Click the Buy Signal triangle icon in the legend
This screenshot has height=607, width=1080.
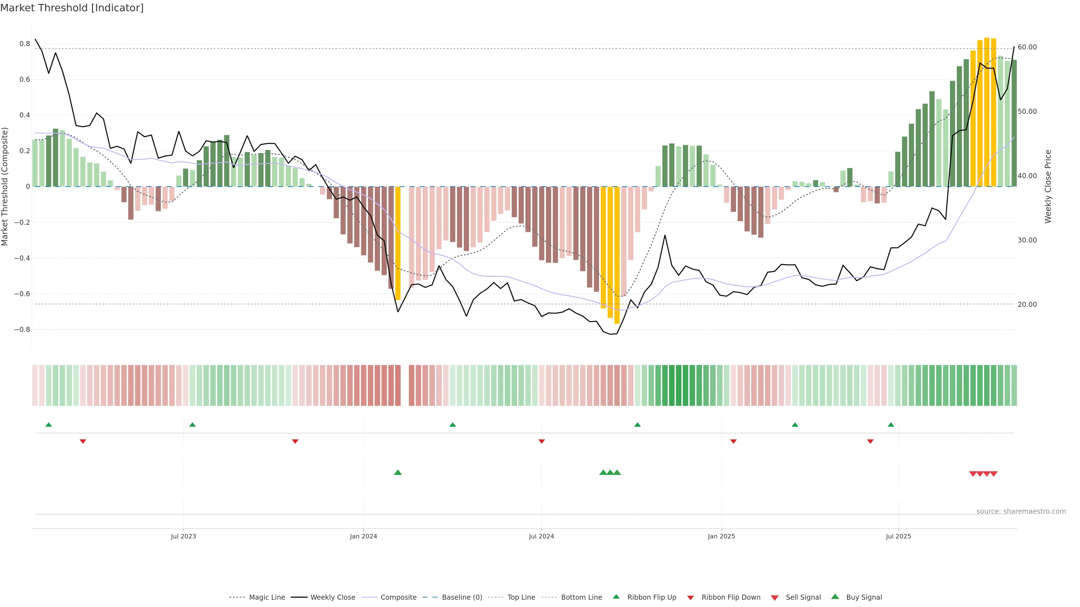click(835, 597)
